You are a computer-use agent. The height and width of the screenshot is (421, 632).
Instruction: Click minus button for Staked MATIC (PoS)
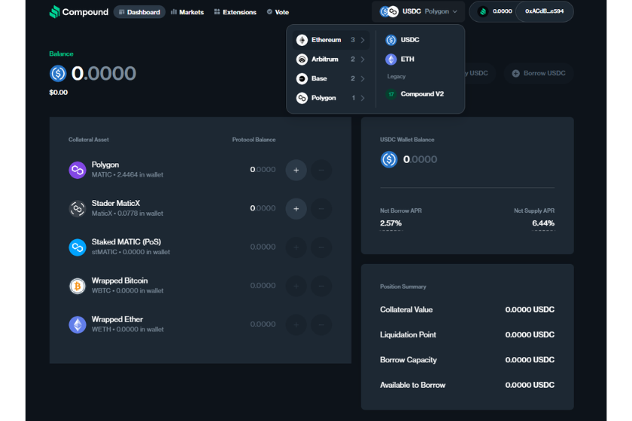pos(321,247)
